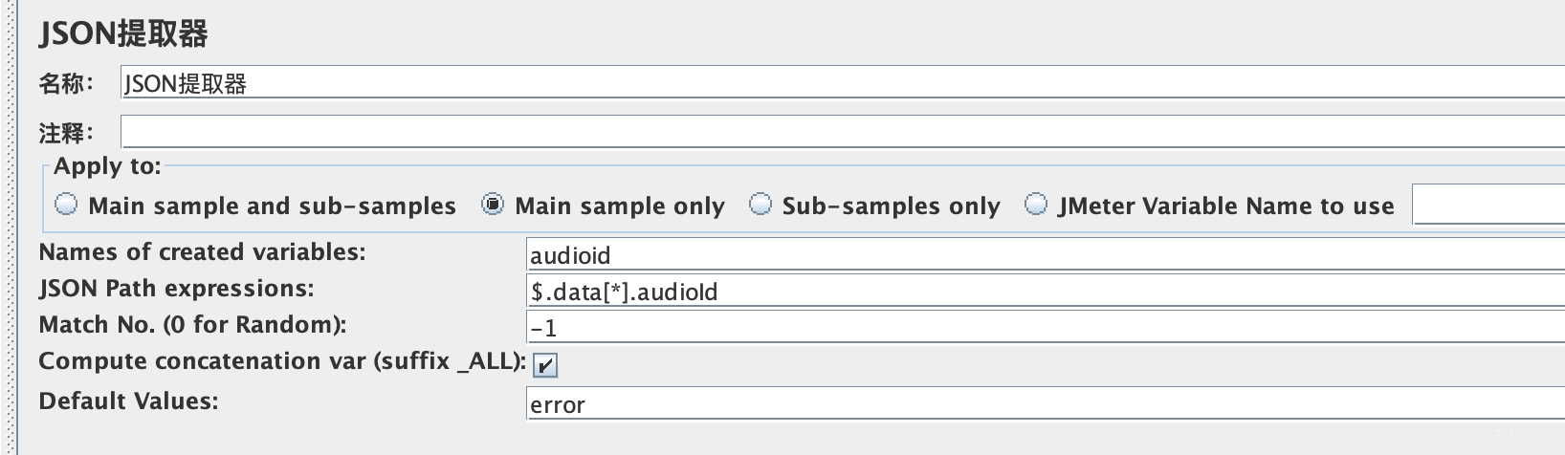Click the "Apply to:" group title
This screenshot has height=455, width=1565.
point(107,166)
